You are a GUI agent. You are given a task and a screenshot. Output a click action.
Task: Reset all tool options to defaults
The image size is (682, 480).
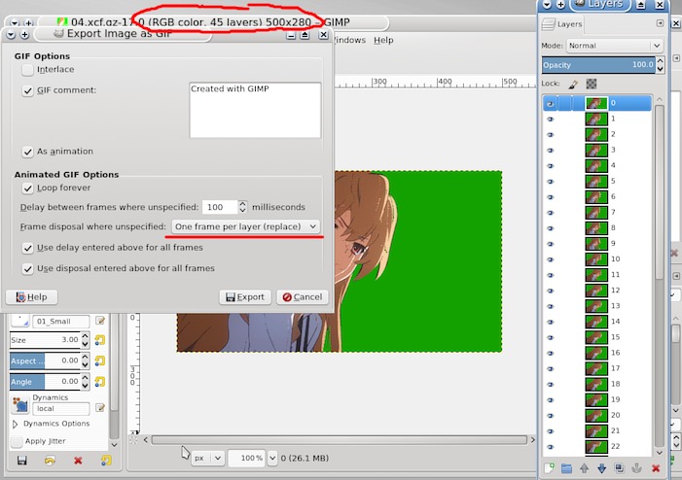[106, 461]
